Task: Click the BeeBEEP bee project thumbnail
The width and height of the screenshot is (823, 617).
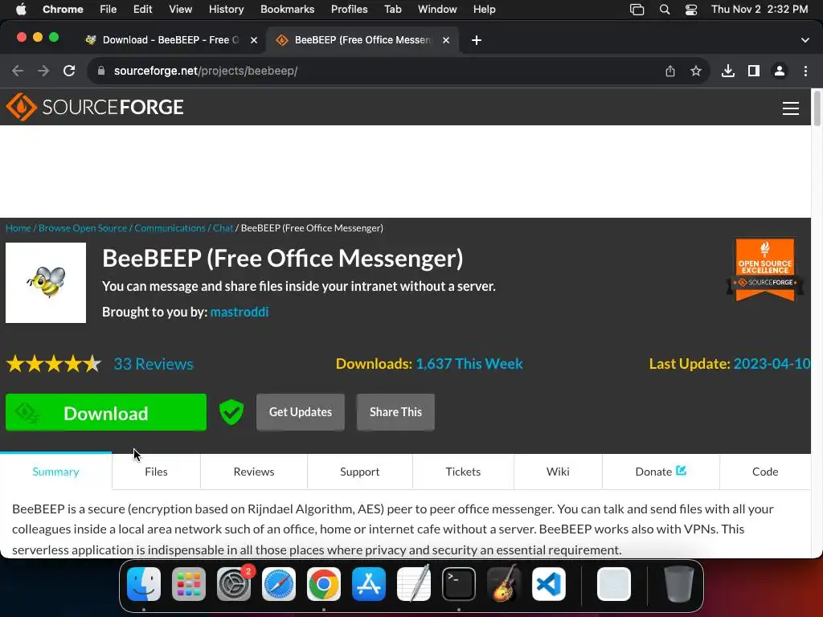Action: [x=46, y=283]
